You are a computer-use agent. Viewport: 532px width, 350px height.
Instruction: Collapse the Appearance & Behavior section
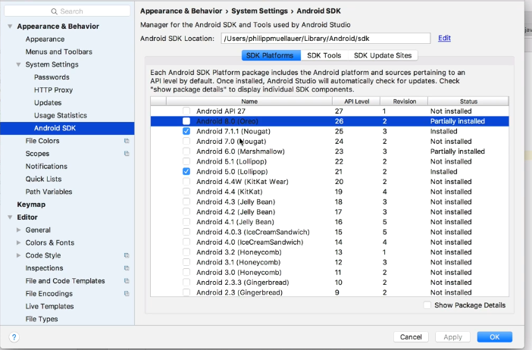[x=10, y=26]
